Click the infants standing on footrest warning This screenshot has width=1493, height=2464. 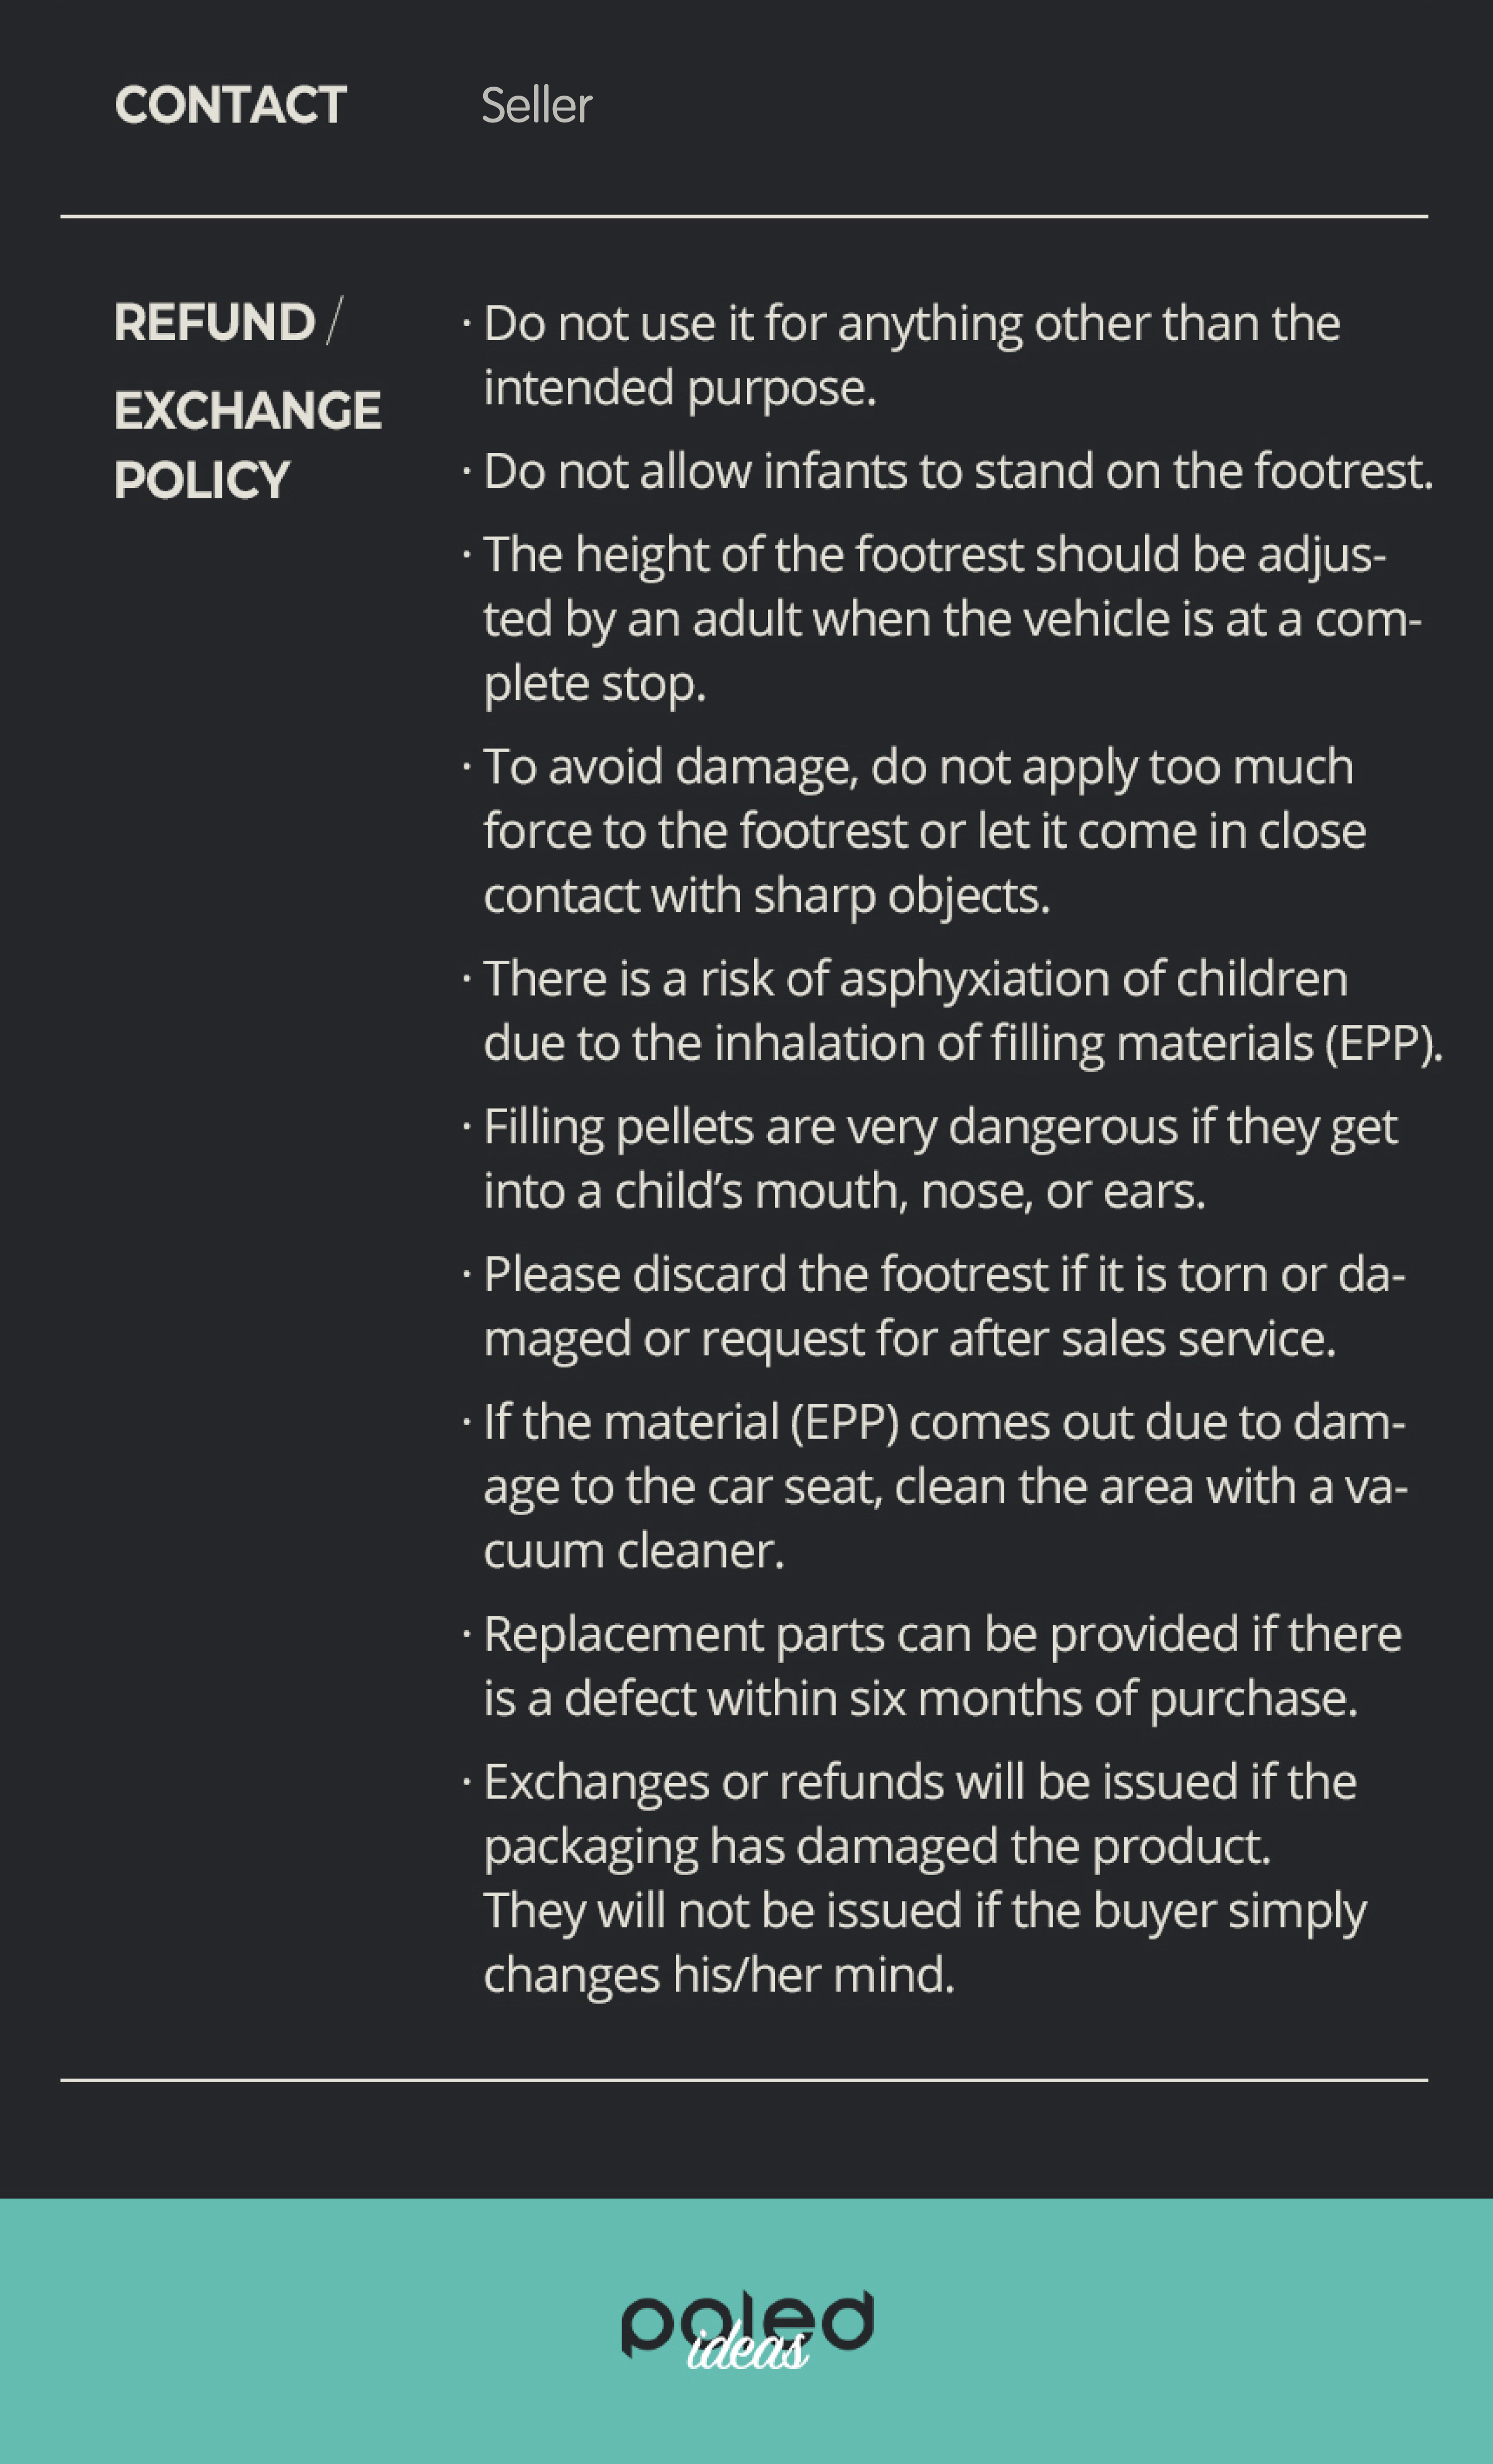[x=948, y=471]
